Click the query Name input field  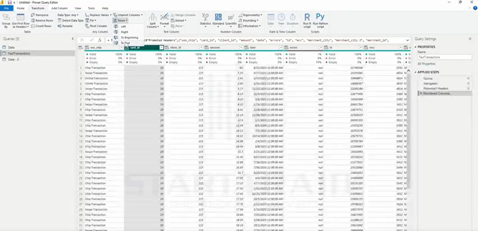coord(445,57)
